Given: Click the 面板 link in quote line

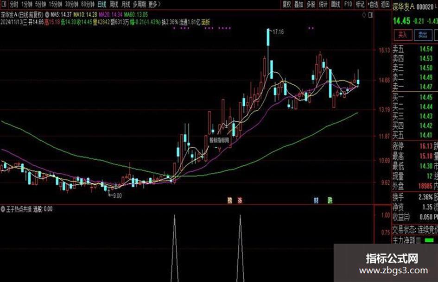Looking at the screenshot, I should [x=206, y=22].
